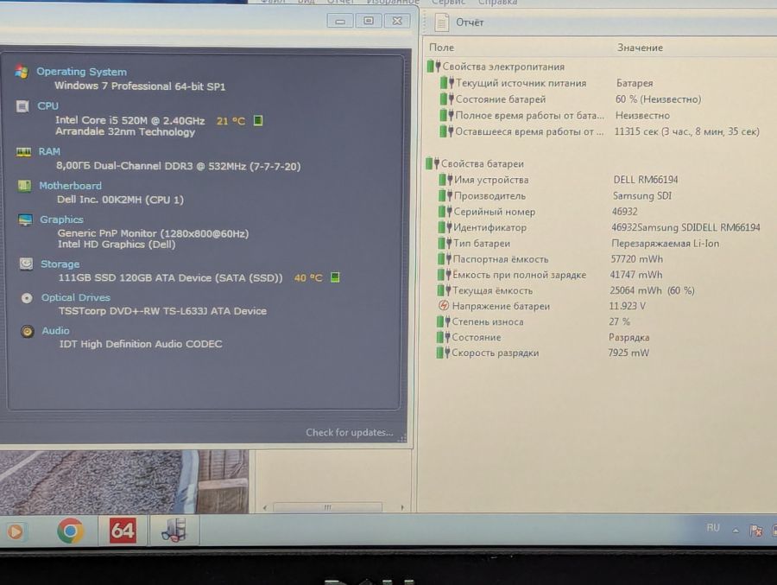Screen dimensions: 777x585
Task: Click the Action Center flag tray icon
Action: pyautogui.click(x=755, y=531)
